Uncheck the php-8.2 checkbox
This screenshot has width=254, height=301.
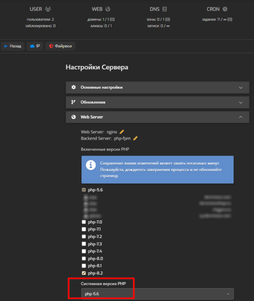click(84, 273)
